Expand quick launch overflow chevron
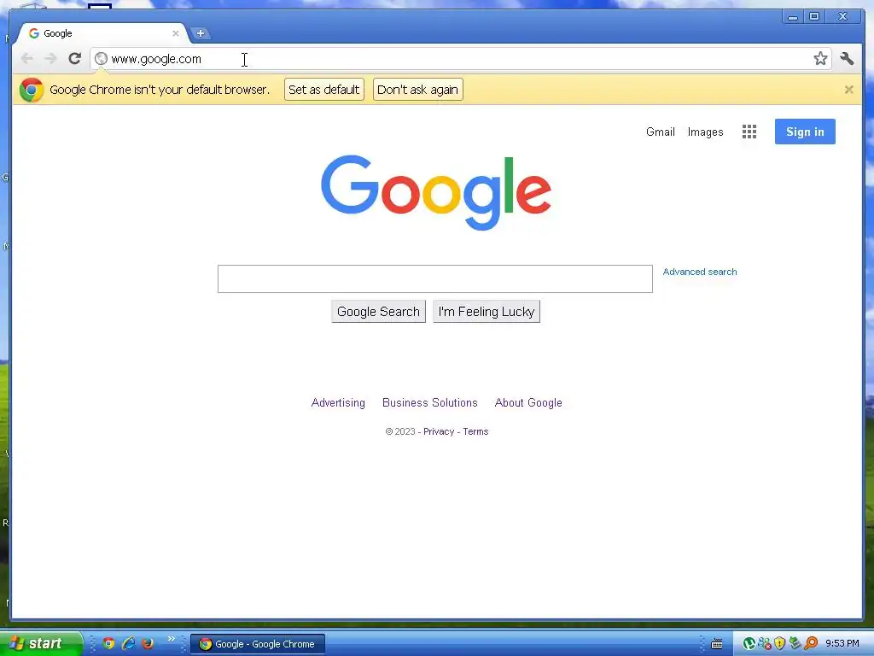 pyautogui.click(x=171, y=639)
